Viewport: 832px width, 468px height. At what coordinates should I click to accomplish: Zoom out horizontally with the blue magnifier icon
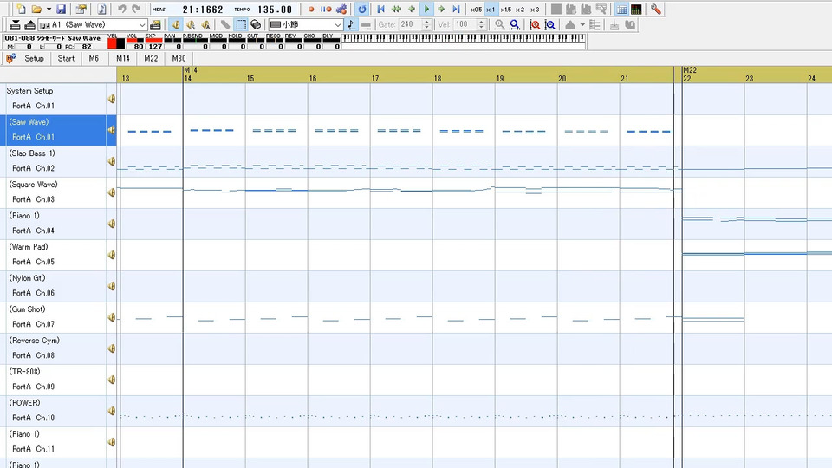514,24
